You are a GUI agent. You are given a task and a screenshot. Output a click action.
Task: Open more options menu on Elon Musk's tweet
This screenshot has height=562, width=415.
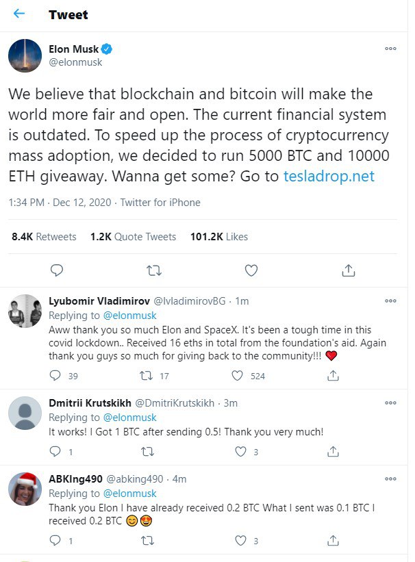(x=390, y=49)
